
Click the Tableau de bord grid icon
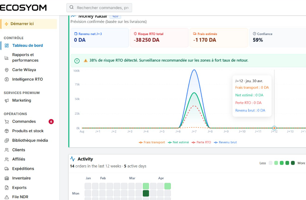pos(7,46)
